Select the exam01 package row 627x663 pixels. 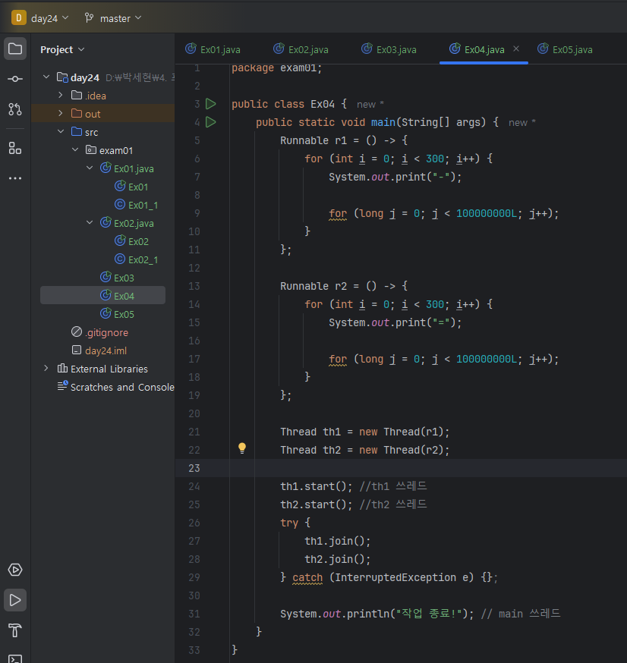[x=109, y=149]
